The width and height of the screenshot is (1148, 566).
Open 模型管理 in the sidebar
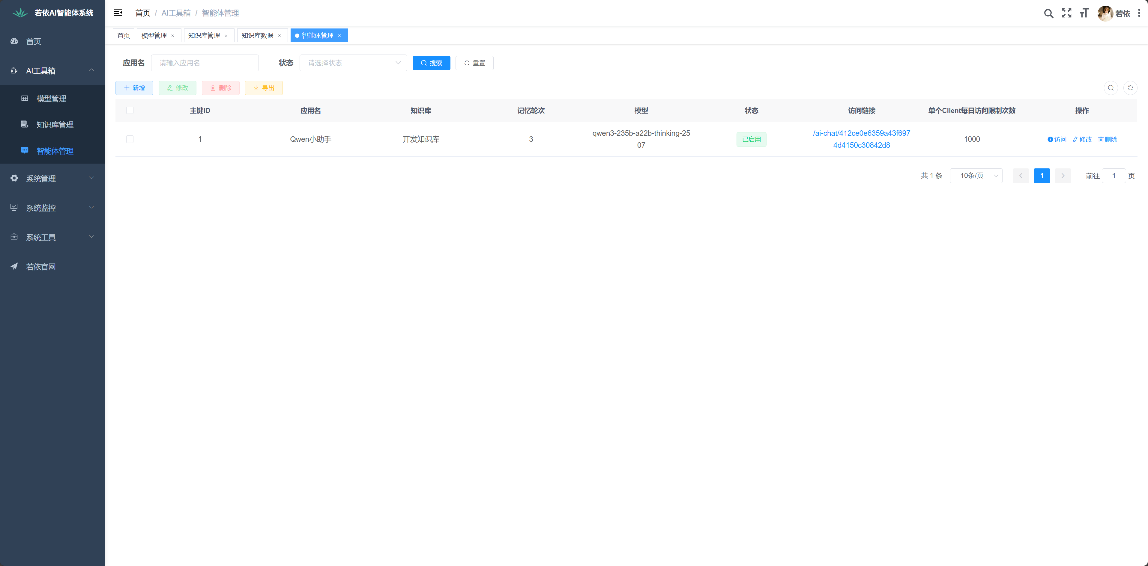click(x=51, y=98)
